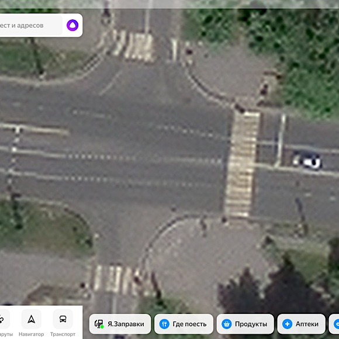Open the Navigator tab
The width and height of the screenshot is (339, 339).
click(x=31, y=323)
